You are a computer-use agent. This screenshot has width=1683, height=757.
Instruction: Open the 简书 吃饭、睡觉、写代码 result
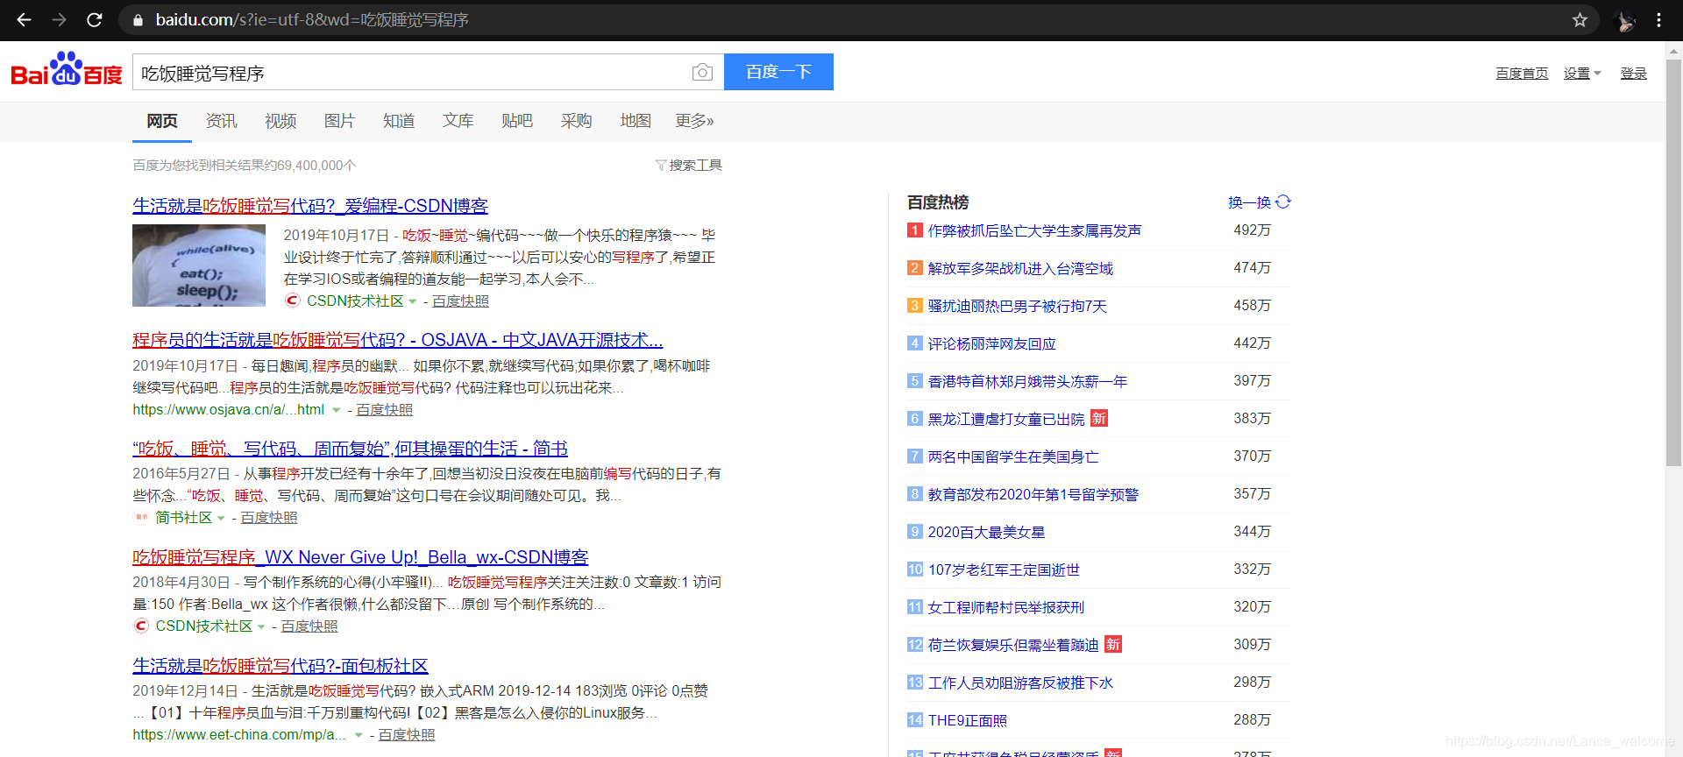pos(350,449)
